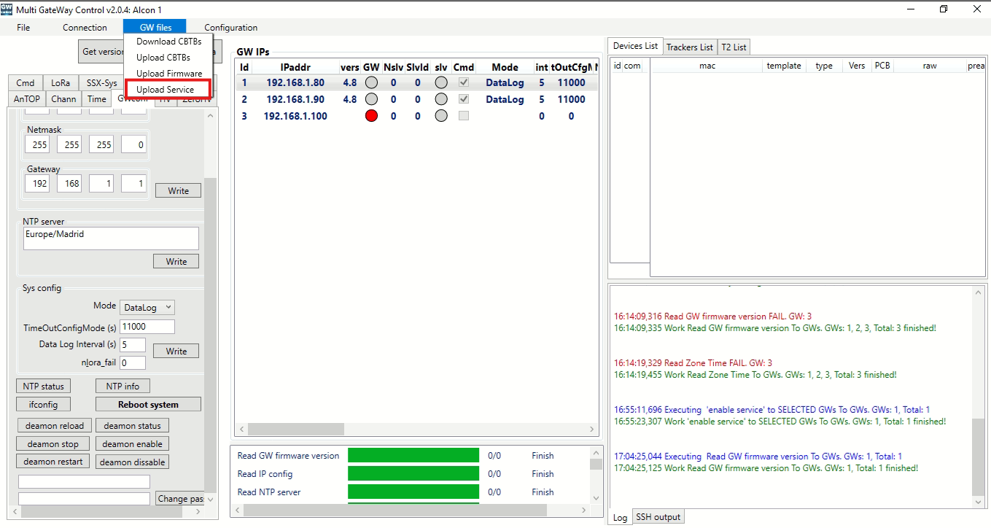This screenshot has height=528, width=991.
Task: Choose Download CBTBs from GW files menu
Action: (x=168, y=42)
